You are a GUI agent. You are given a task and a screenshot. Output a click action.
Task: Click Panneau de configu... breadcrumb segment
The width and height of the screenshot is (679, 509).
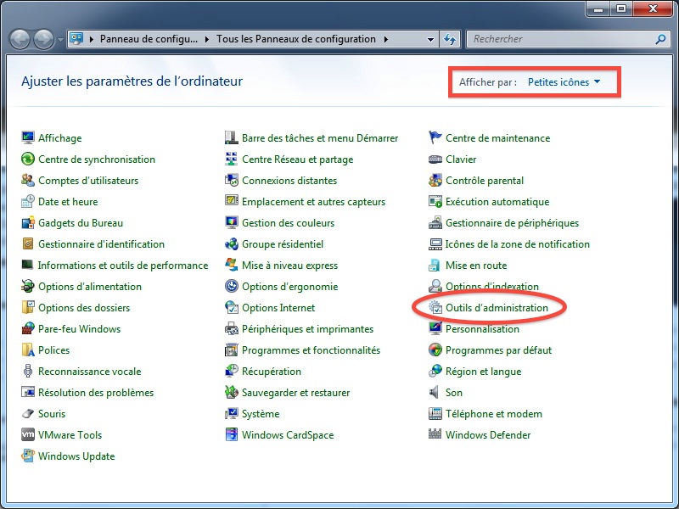click(149, 39)
